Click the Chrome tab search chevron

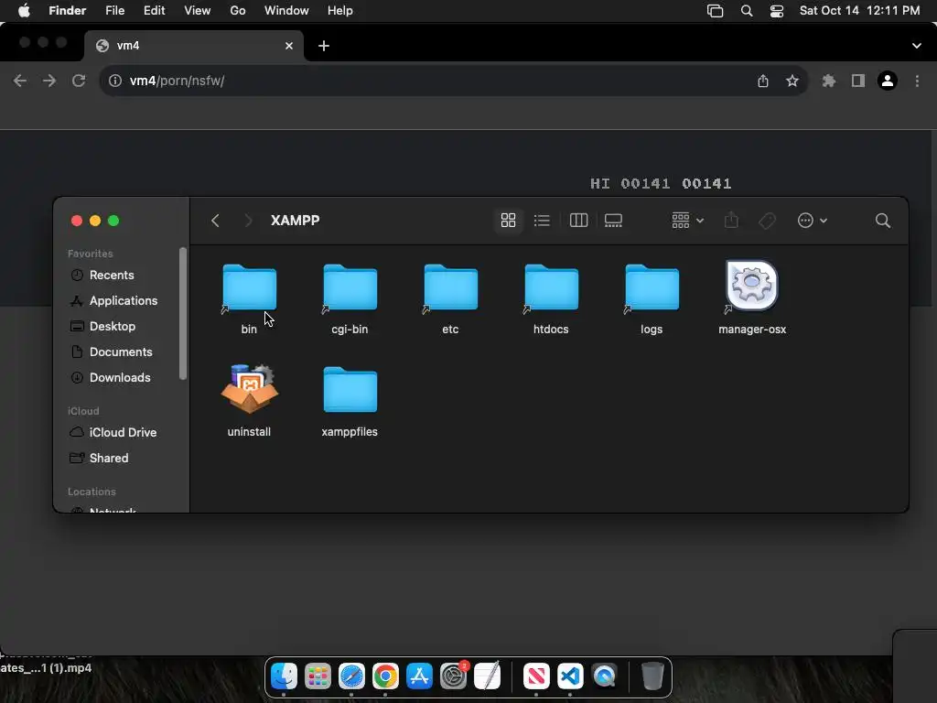pos(917,46)
